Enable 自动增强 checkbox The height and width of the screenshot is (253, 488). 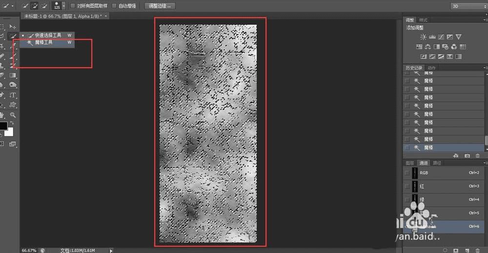pos(114,5)
